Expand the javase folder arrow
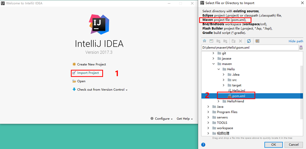 [x=213, y=58]
